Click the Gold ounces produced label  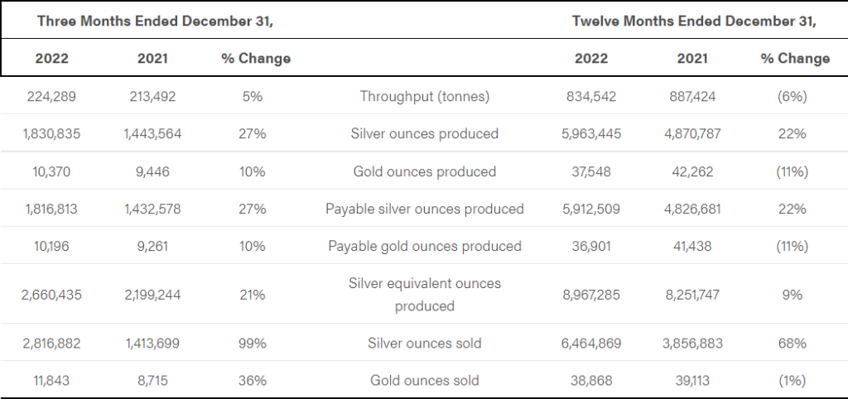[x=425, y=171]
